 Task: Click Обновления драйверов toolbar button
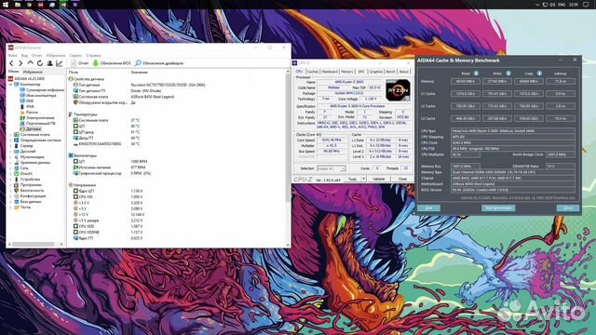tap(159, 63)
